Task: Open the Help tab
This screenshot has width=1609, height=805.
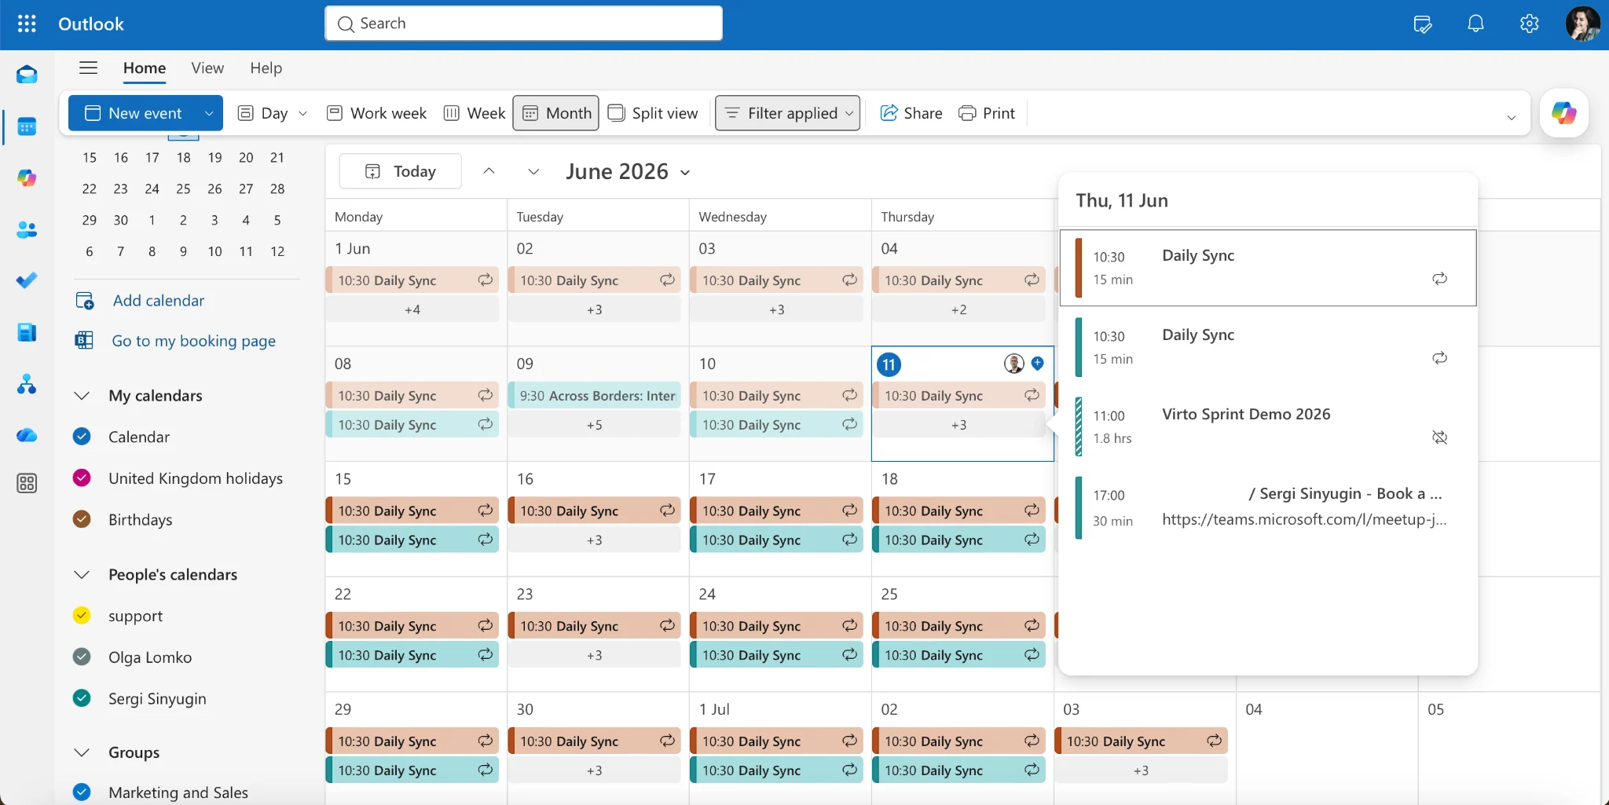Action: [266, 68]
